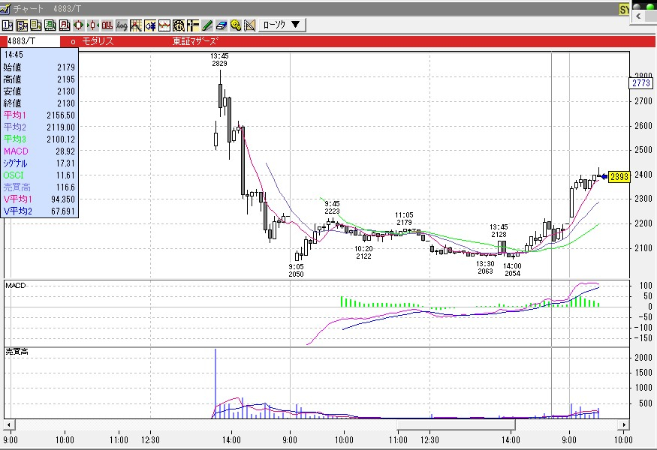Click the trend-line chart grid icon

tap(136, 25)
